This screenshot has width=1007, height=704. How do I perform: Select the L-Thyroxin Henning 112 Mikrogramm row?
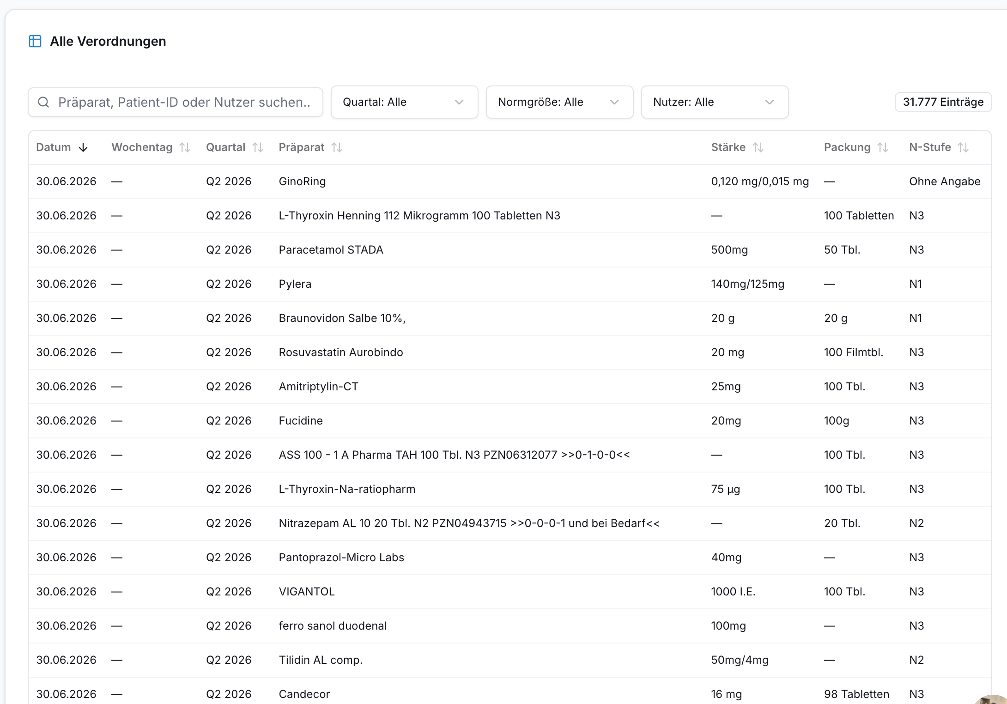pyautogui.click(x=510, y=216)
